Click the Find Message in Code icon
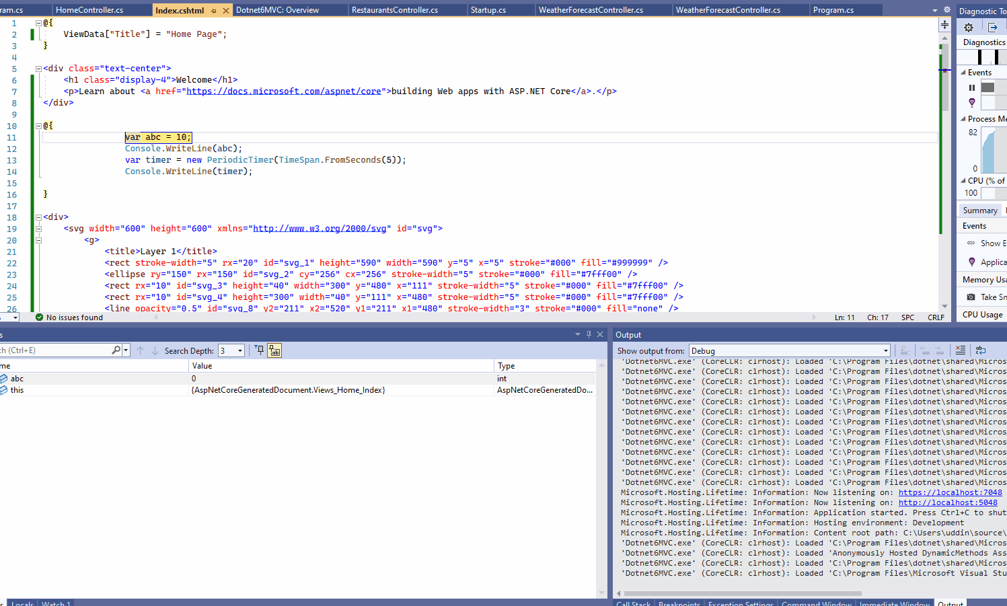This screenshot has width=1007, height=606. pos(904,350)
